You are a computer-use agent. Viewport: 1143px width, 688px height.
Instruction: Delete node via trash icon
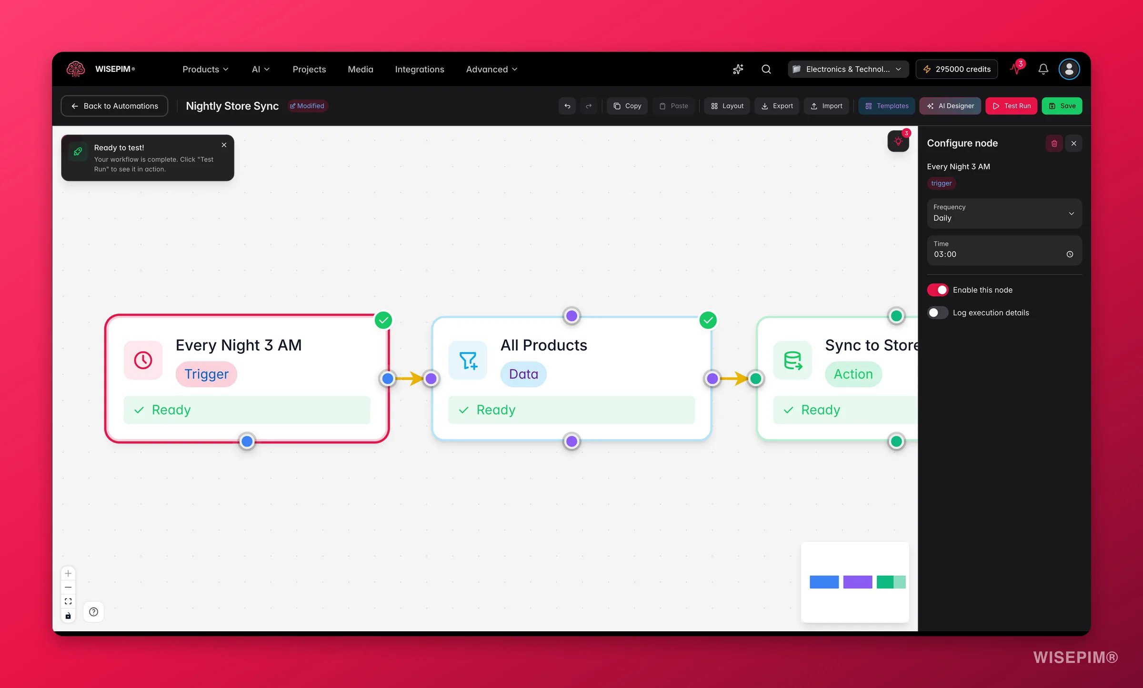coord(1054,143)
